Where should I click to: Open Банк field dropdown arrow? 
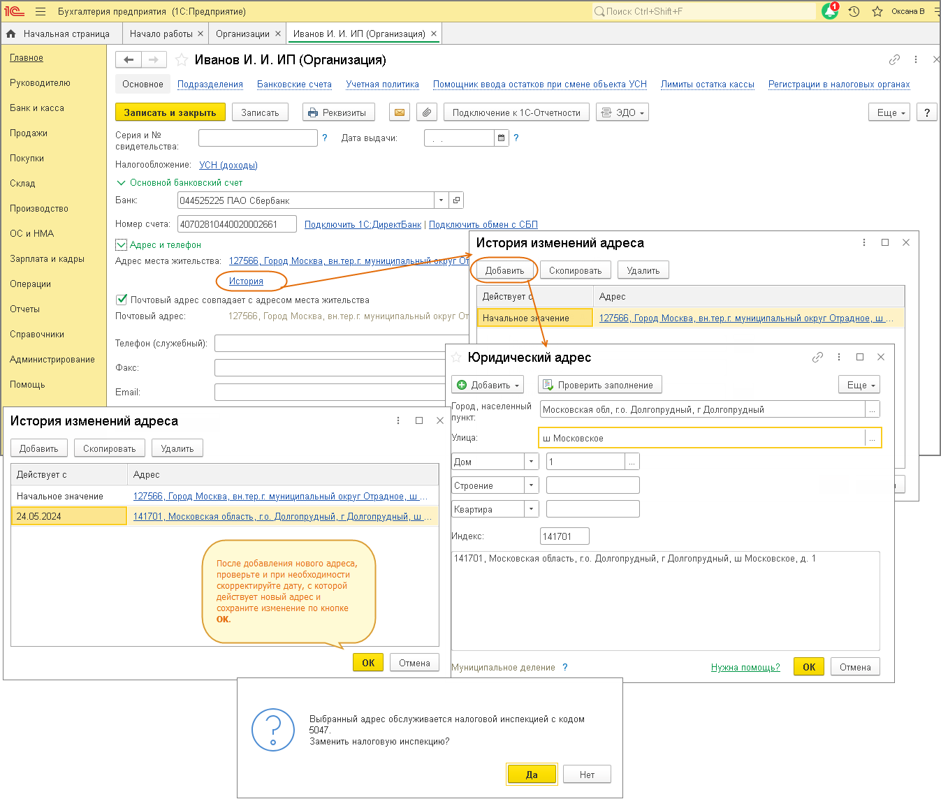(441, 200)
